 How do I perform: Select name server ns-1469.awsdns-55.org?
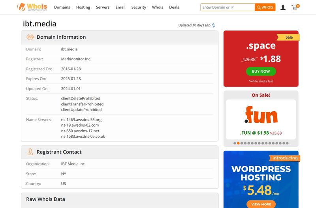coord(81,120)
